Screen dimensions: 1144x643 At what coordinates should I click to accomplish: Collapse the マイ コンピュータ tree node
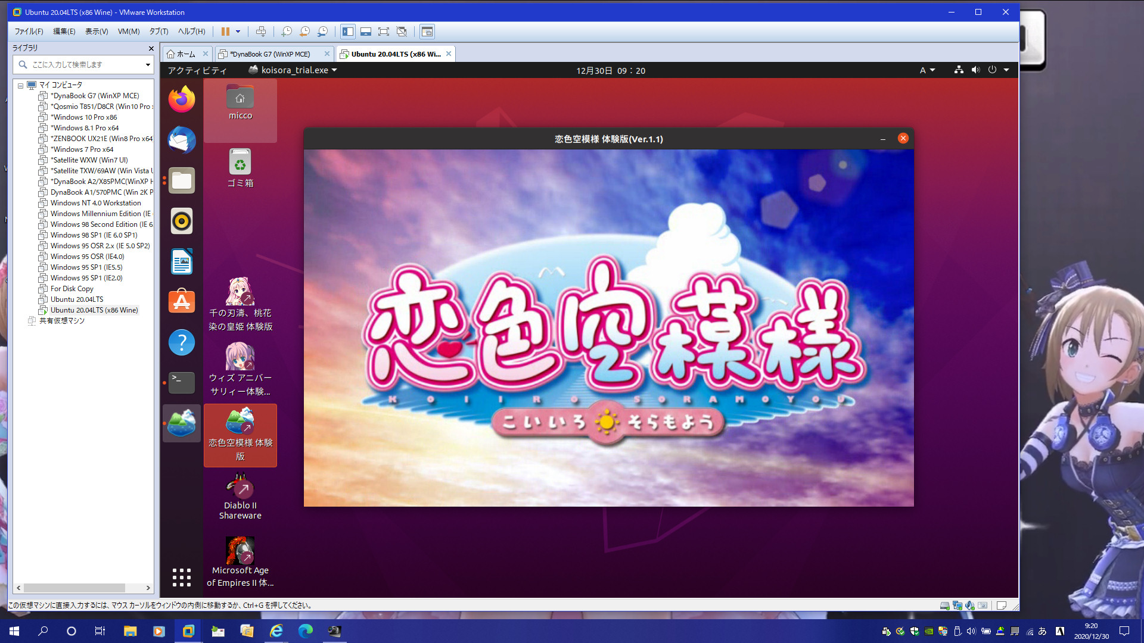(x=20, y=86)
